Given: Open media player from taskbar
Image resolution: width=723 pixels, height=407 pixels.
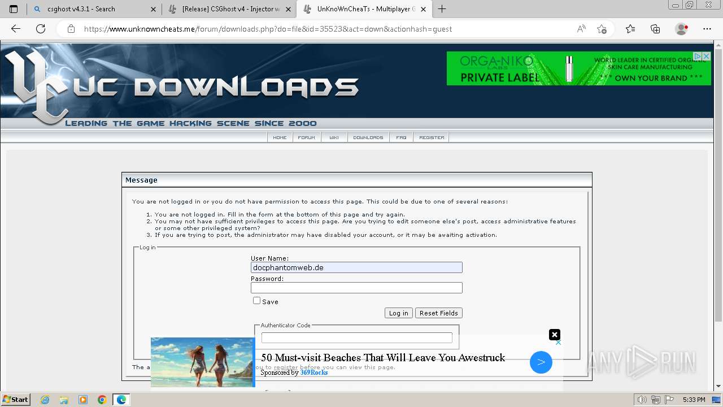Looking at the screenshot, I should click(83, 400).
